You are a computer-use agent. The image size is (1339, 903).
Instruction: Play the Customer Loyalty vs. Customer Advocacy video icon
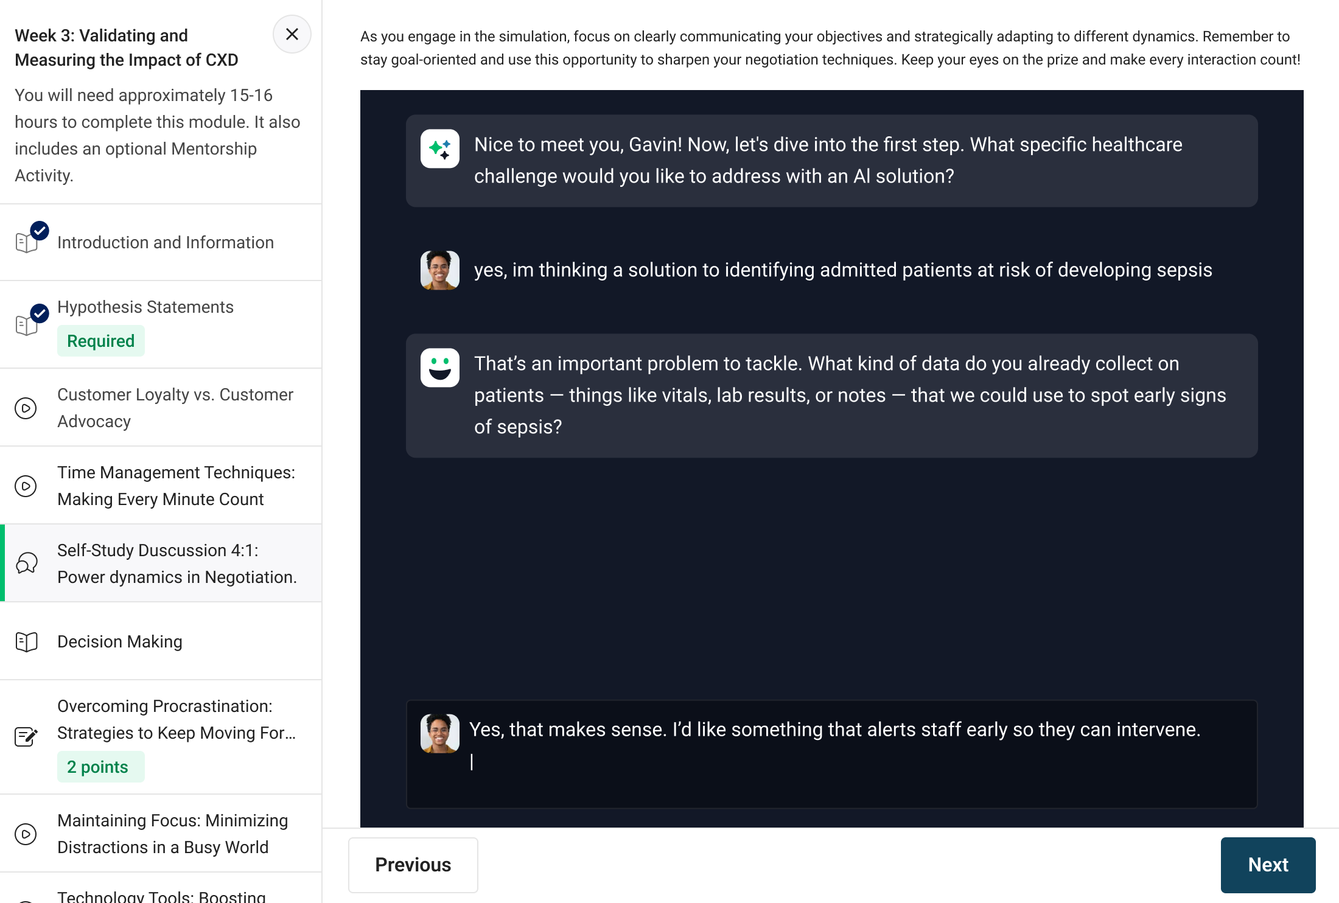pyautogui.click(x=26, y=408)
